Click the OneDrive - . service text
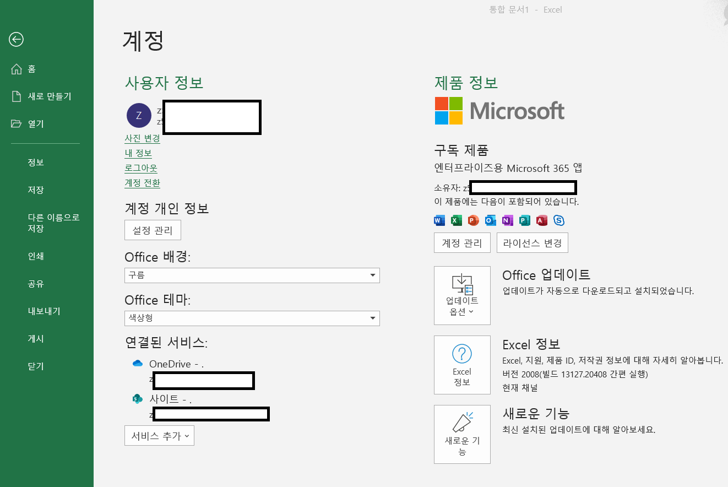The image size is (728, 487). pyautogui.click(x=176, y=364)
